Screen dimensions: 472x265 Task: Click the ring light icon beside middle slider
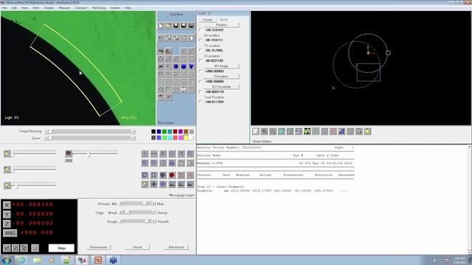coord(69,153)
